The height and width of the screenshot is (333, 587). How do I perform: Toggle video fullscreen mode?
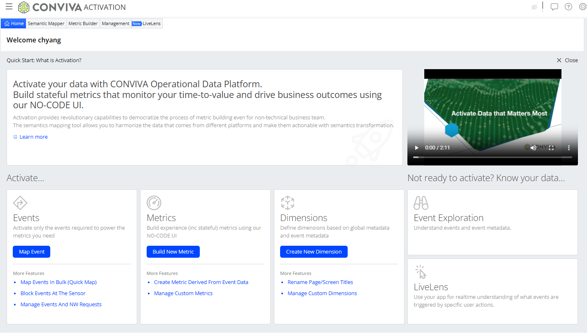(551, 148)
